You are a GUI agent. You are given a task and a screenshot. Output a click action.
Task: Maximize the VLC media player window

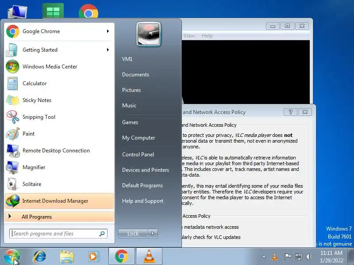(x=287, y=26)
